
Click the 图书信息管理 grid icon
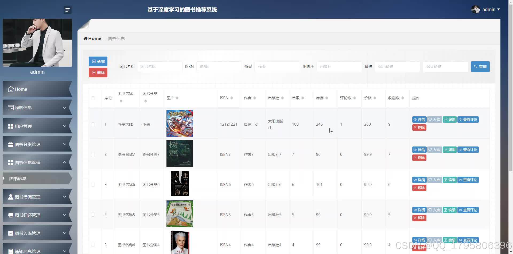pos(11,162)
